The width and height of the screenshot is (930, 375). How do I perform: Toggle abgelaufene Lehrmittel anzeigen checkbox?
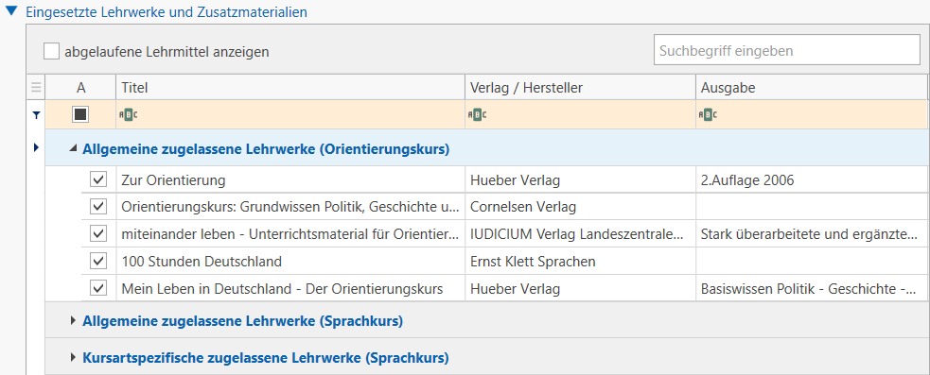tap(52, 52)
